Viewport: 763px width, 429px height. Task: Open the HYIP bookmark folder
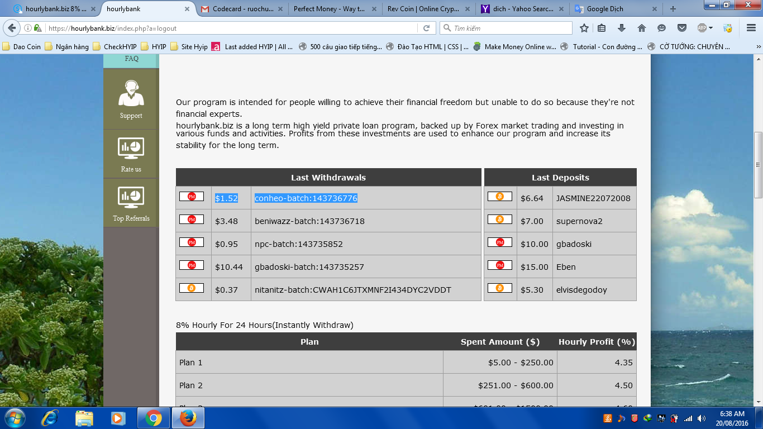[154, 47]
